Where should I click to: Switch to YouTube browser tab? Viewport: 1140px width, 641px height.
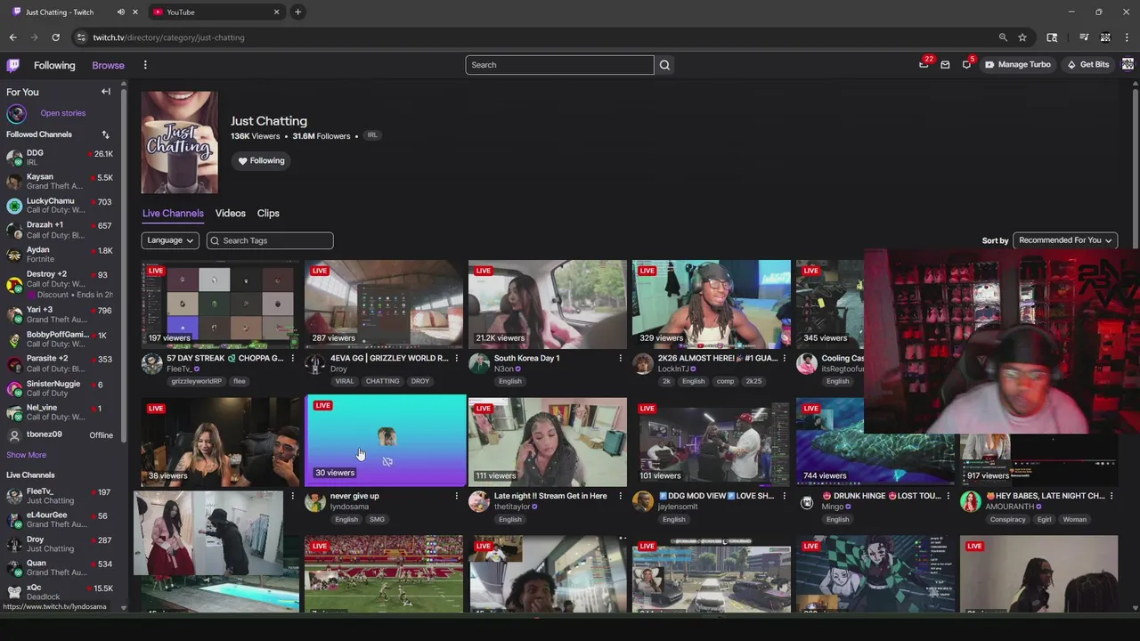pyautogui.click(x=215, y=12)
